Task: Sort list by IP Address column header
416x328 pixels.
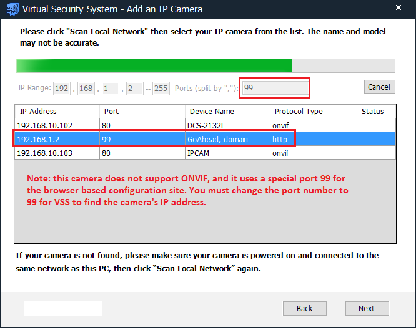Action: point(57,111)
